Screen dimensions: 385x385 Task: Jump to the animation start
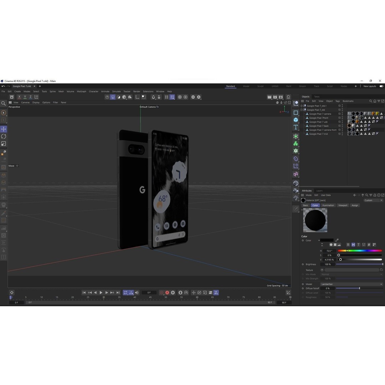(x=84, y=292)
